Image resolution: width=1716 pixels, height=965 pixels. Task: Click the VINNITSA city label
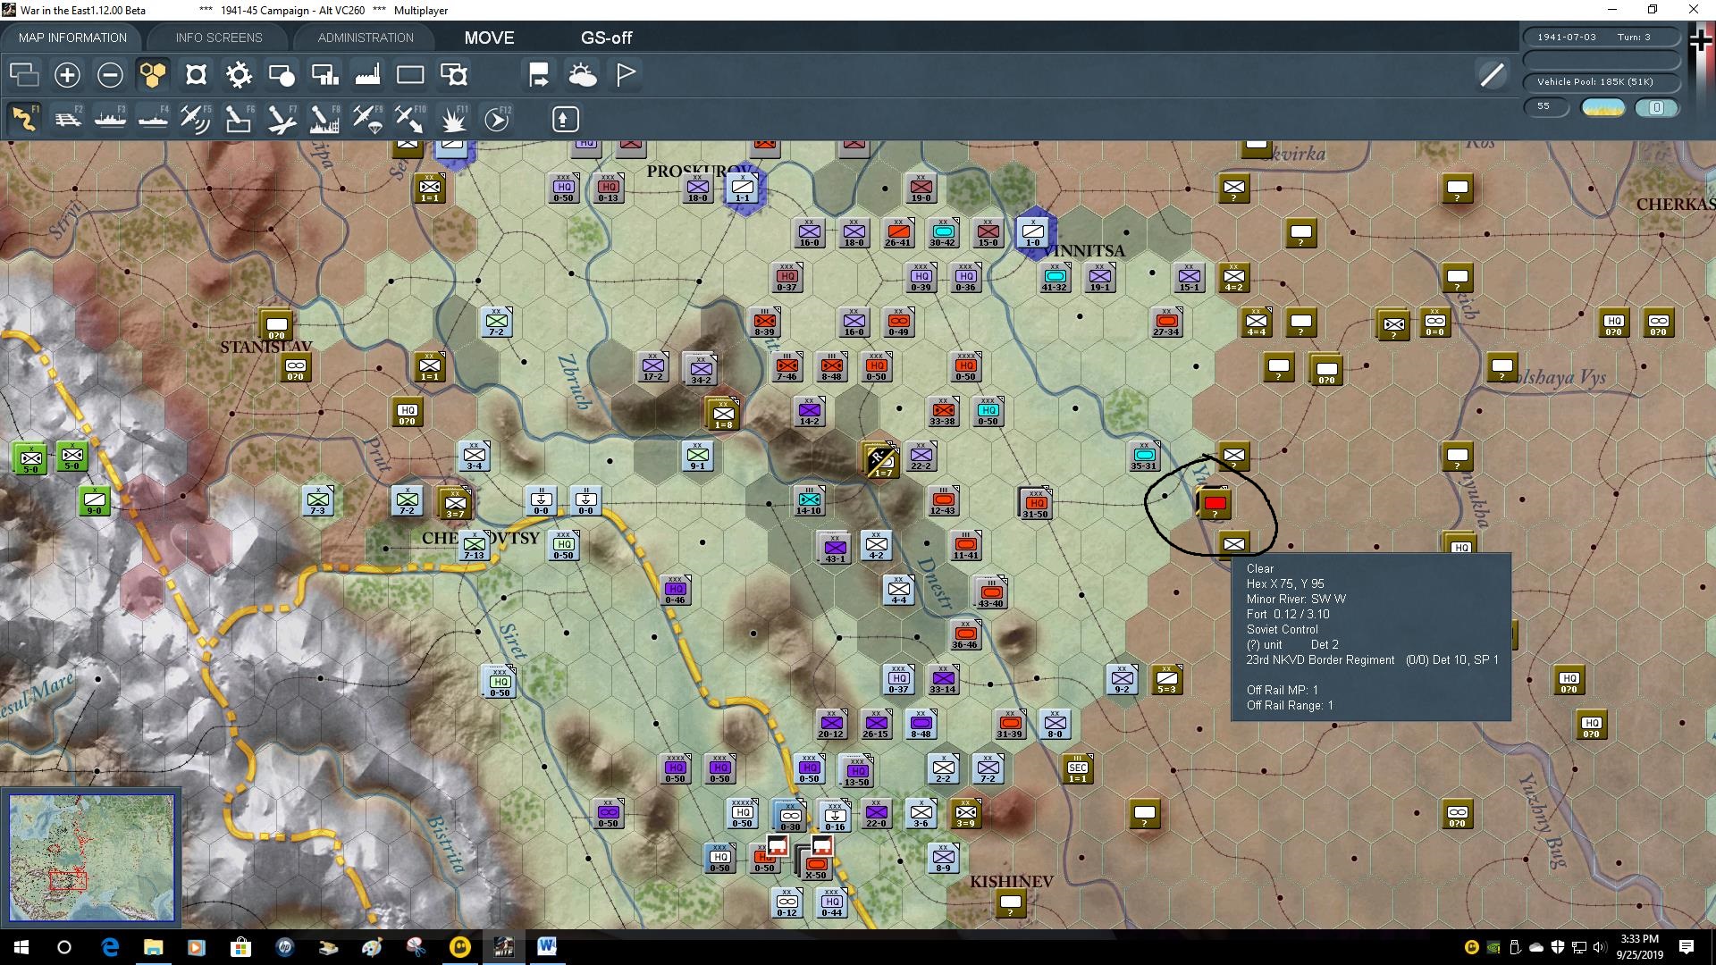(x=1083, y=251)
